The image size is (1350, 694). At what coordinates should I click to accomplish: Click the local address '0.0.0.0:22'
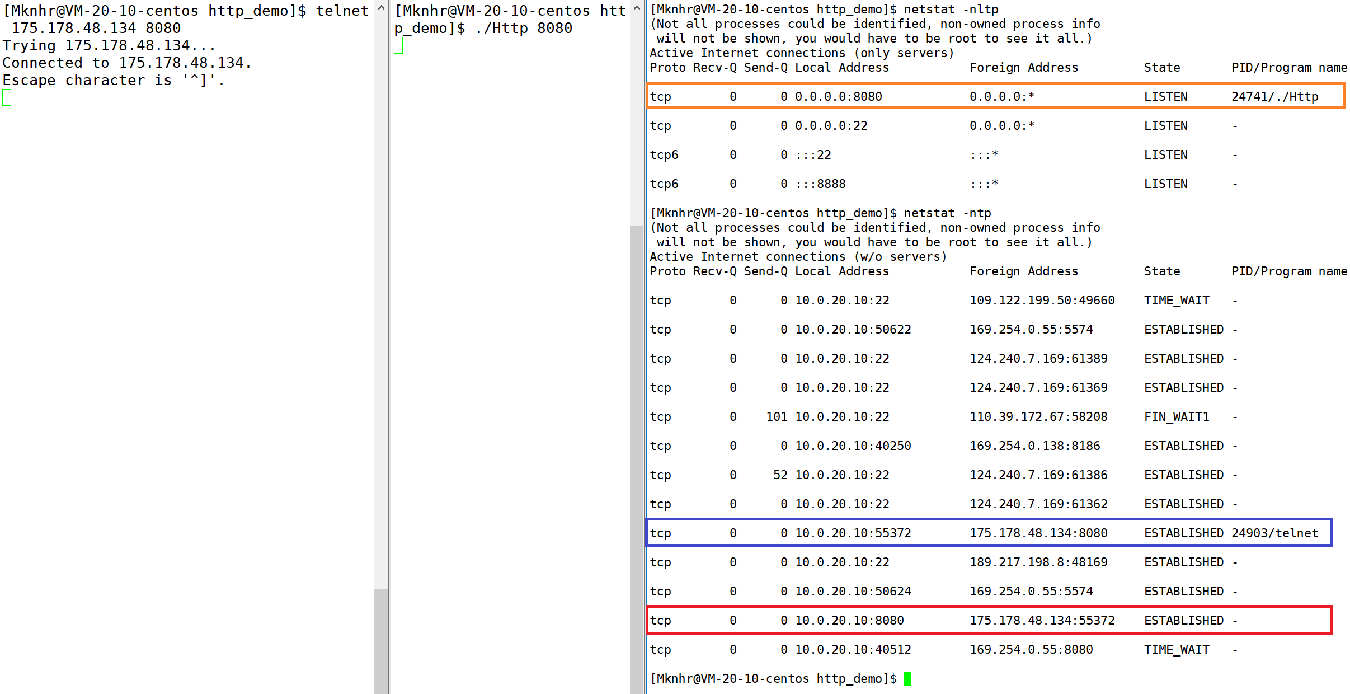pos(831,125)
